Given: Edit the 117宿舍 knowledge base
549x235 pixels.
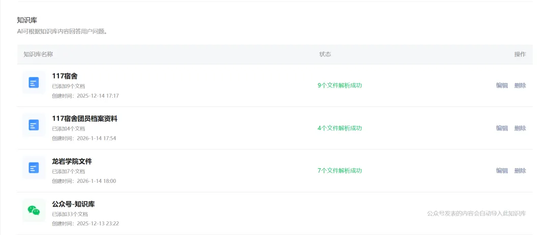Looking at the screenshot, I should (502, 86).
